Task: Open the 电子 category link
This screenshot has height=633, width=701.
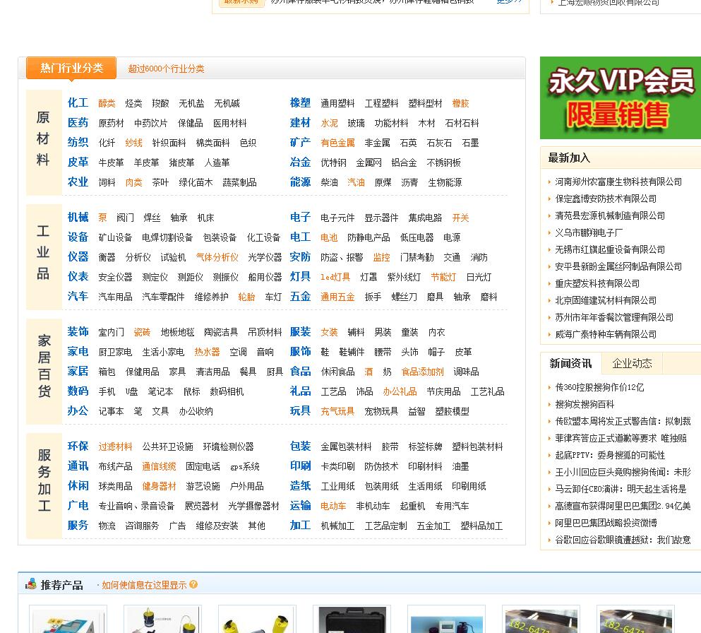Action: click(x=301, y=218)
